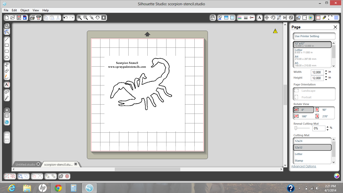
Task: Open the Help menu
Action: tap(45, 10)
